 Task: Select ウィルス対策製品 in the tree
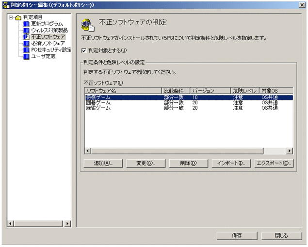[49, 31]
